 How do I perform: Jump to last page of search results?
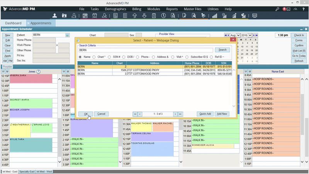coord(180,114)
